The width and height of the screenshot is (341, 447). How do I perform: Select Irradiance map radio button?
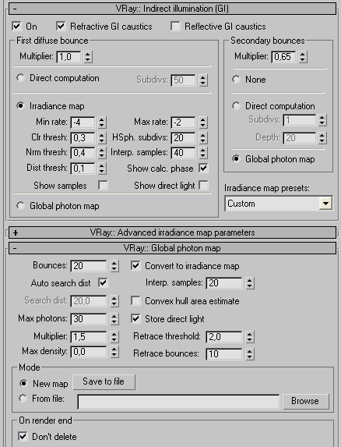(20, 106)
